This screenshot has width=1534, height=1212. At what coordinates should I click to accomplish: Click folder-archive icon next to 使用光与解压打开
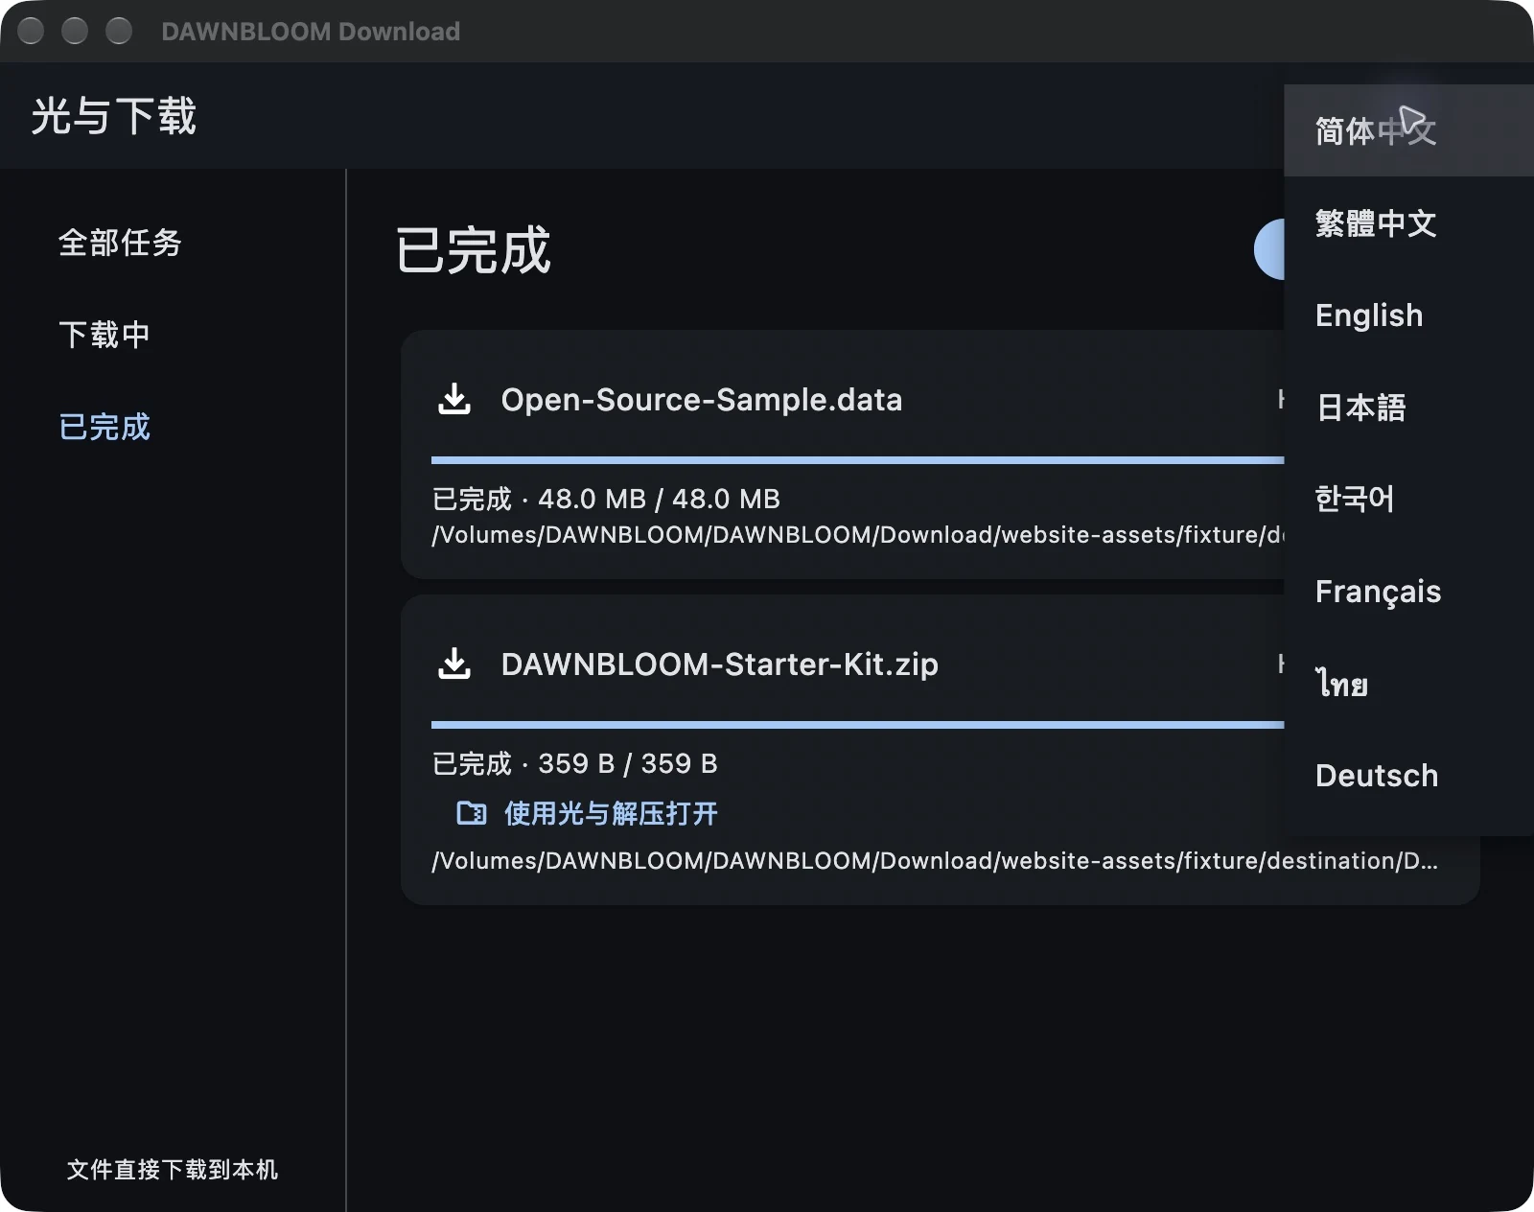[472, 813]
